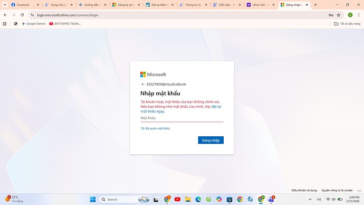Open the Điều khoản sử dụng link
Image resolution: width=364 pixels, height=205 pixels.
coord(304,190)
